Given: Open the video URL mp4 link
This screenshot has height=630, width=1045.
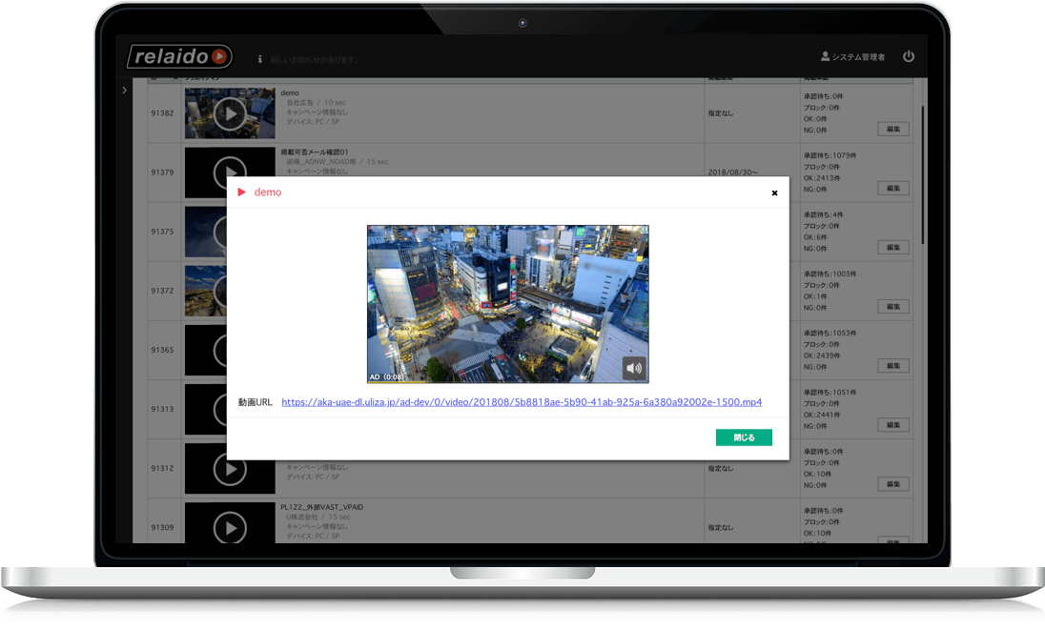Looking at the screenshot, I should (522, 402).
